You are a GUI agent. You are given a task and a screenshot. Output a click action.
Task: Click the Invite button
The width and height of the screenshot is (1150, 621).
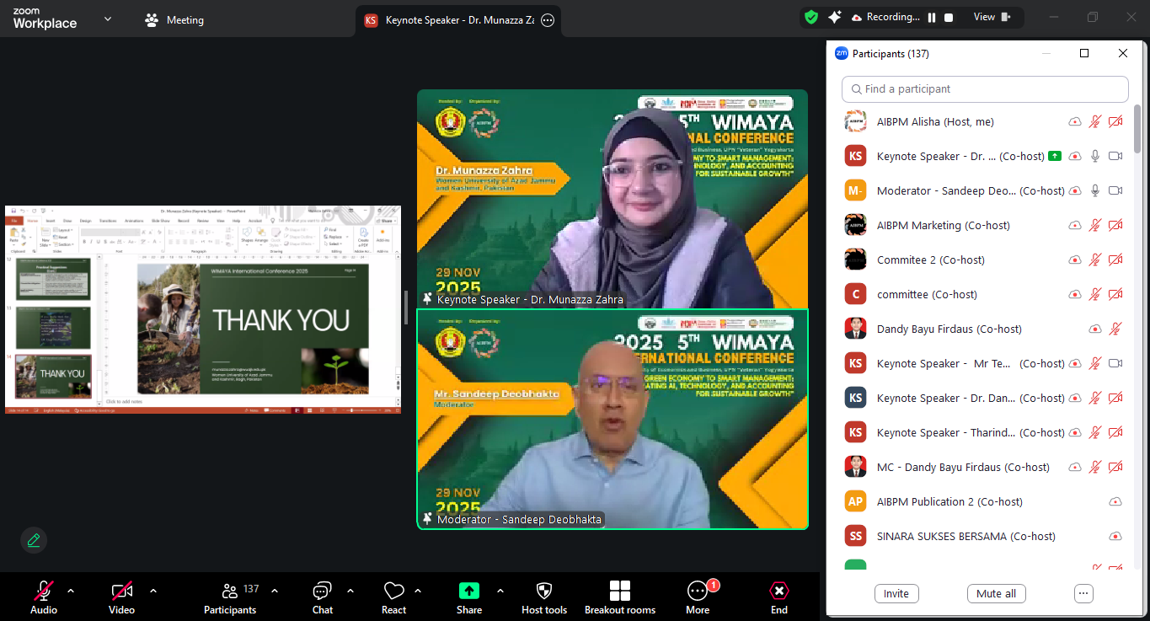(896, 593)
